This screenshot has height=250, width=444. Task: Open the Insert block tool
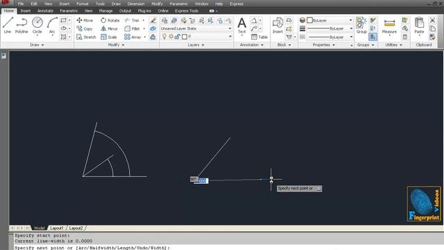[x=277, y=26]
